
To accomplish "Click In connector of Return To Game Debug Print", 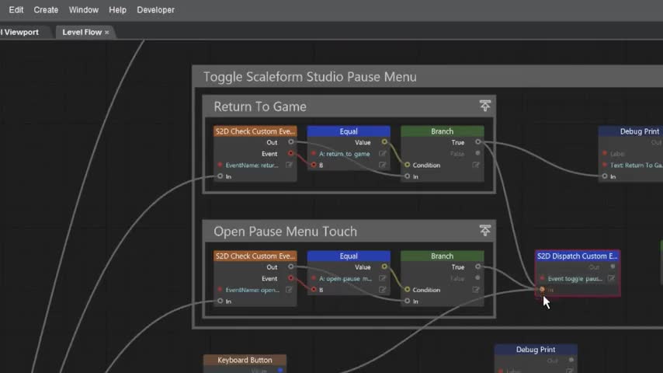I will point(605,176).
